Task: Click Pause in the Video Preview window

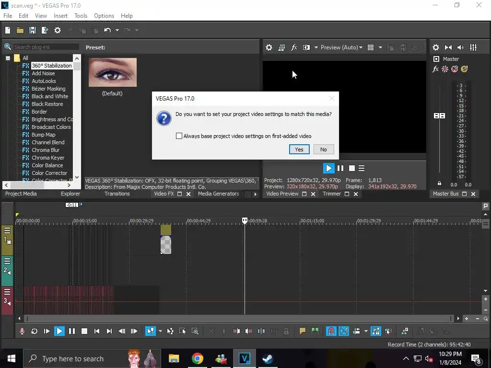Action: [340, 168]
